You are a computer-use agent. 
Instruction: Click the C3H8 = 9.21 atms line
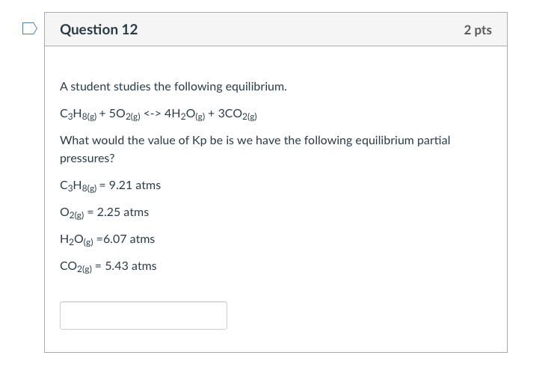pyautogui.click(x=110, y=185)
